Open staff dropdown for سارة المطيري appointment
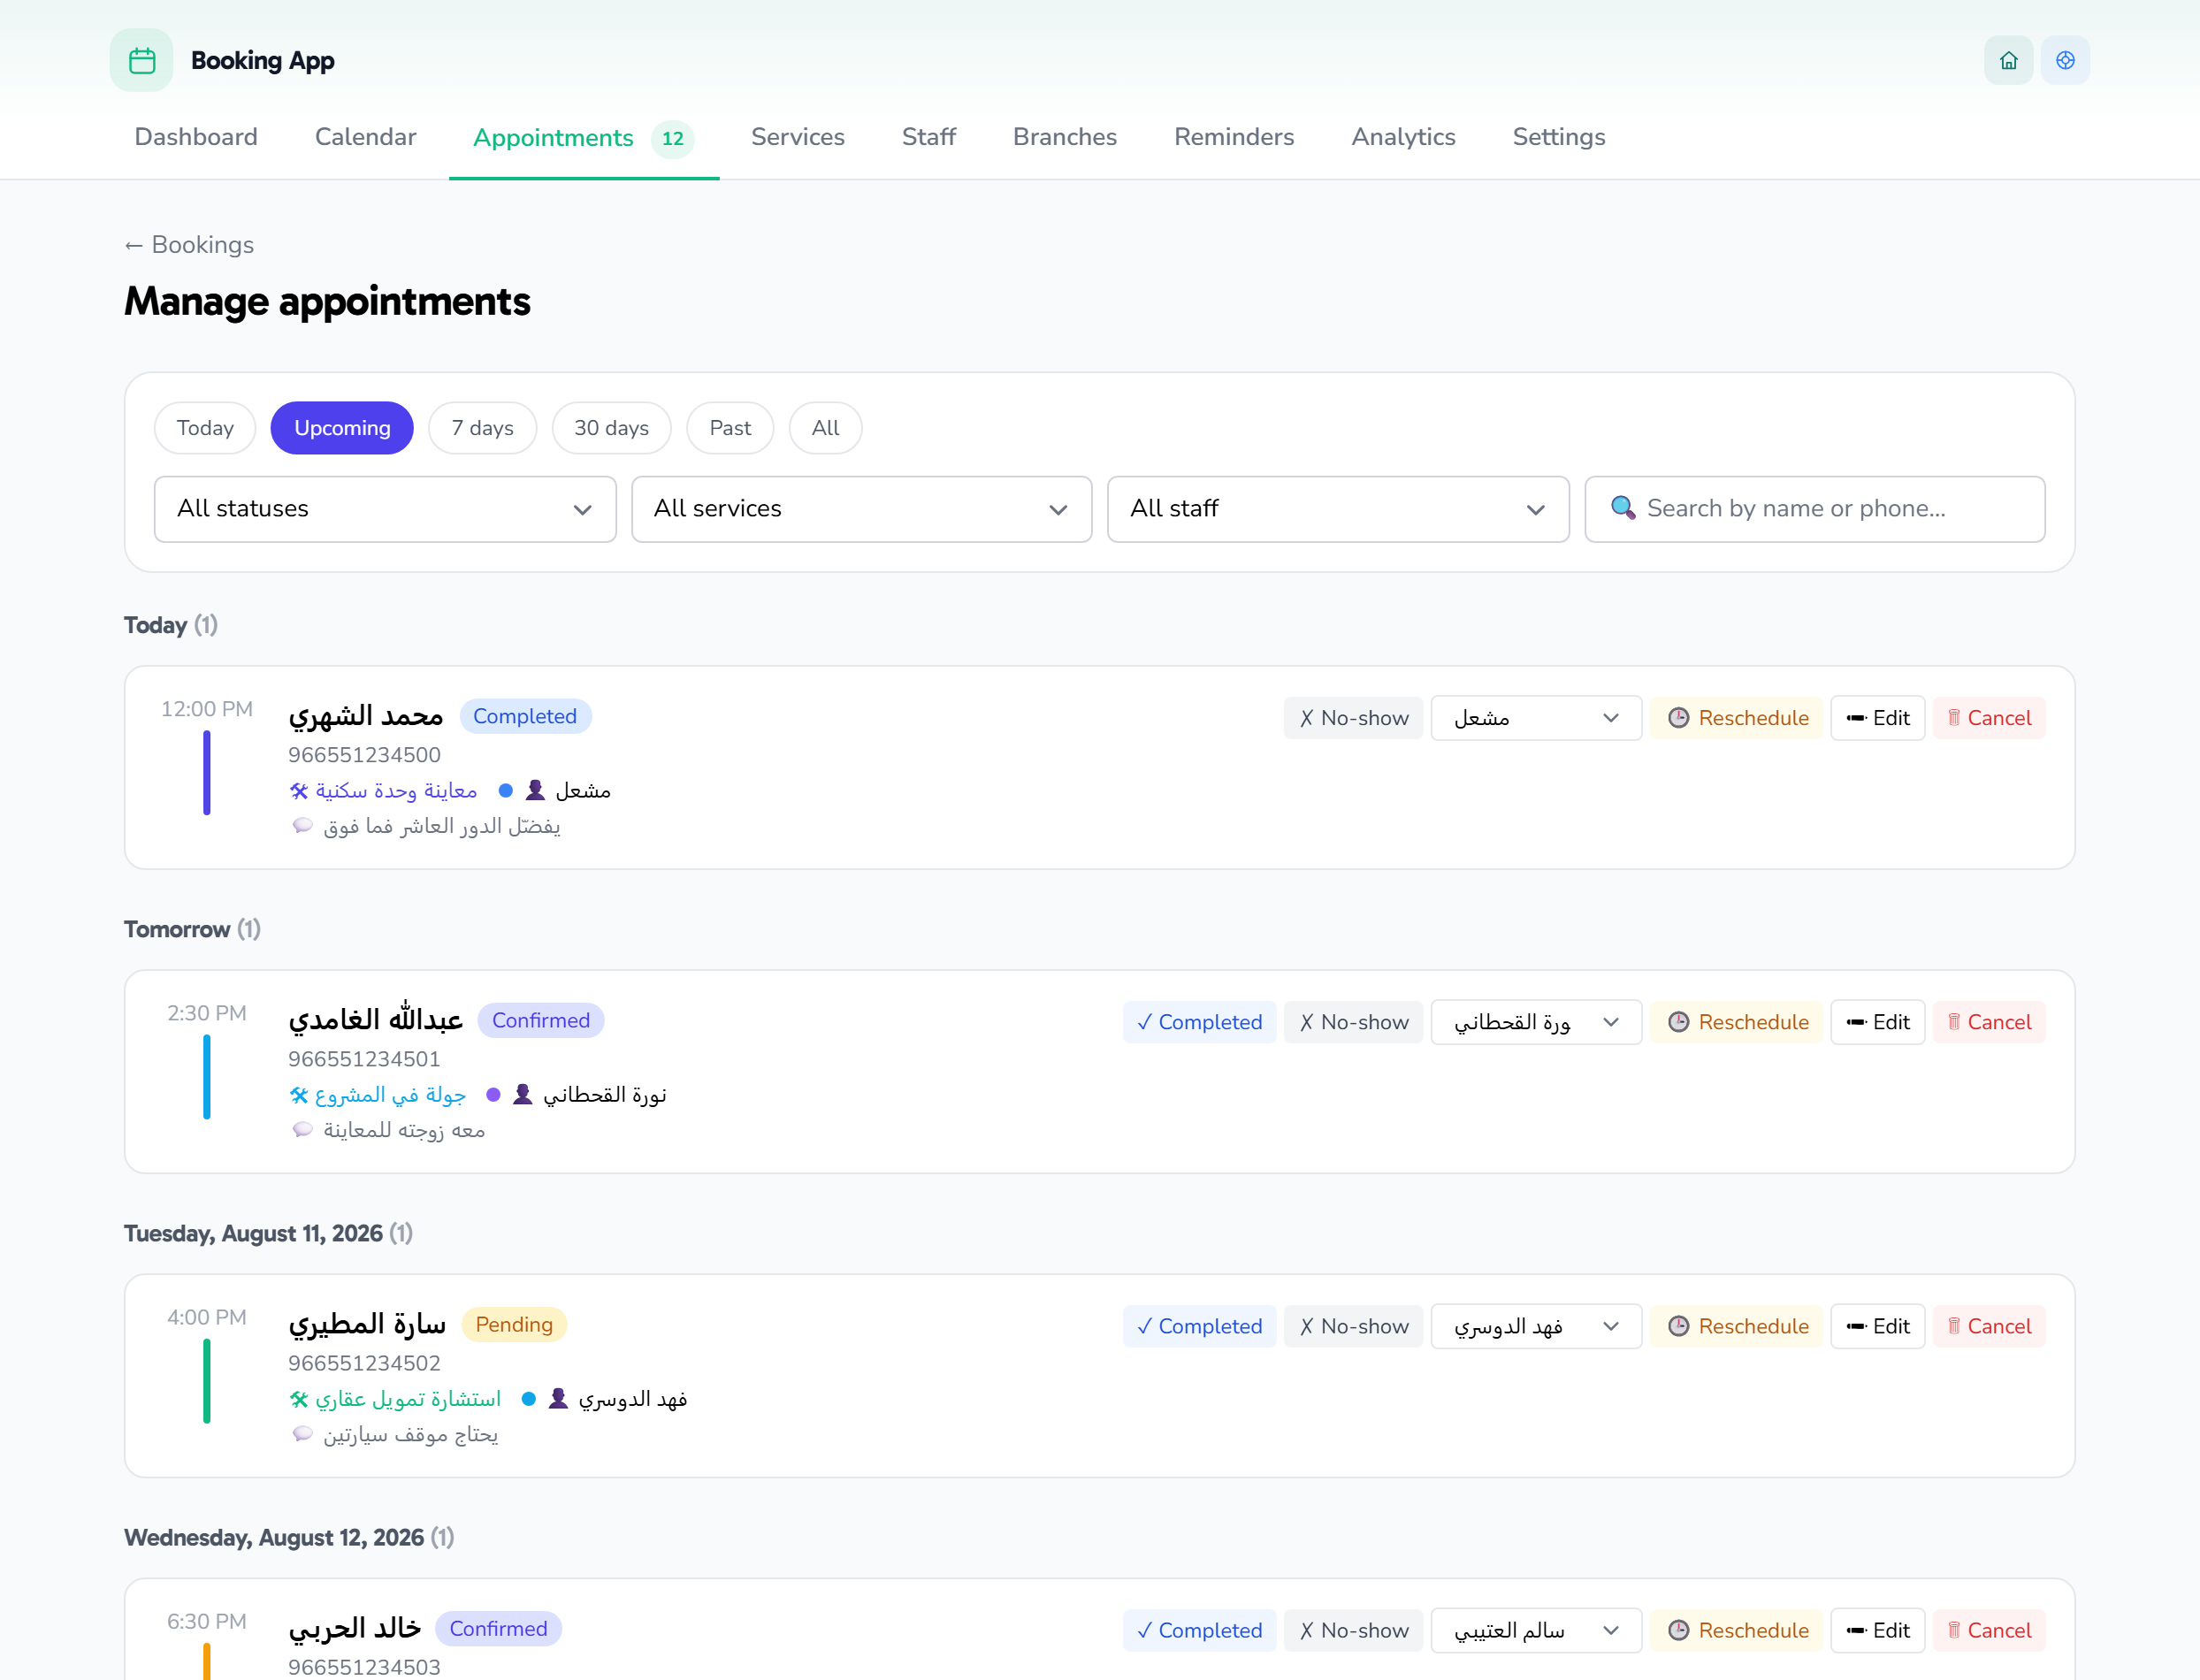The width and height of the screenshot is (2200, 1680). pos(1536,1326)
